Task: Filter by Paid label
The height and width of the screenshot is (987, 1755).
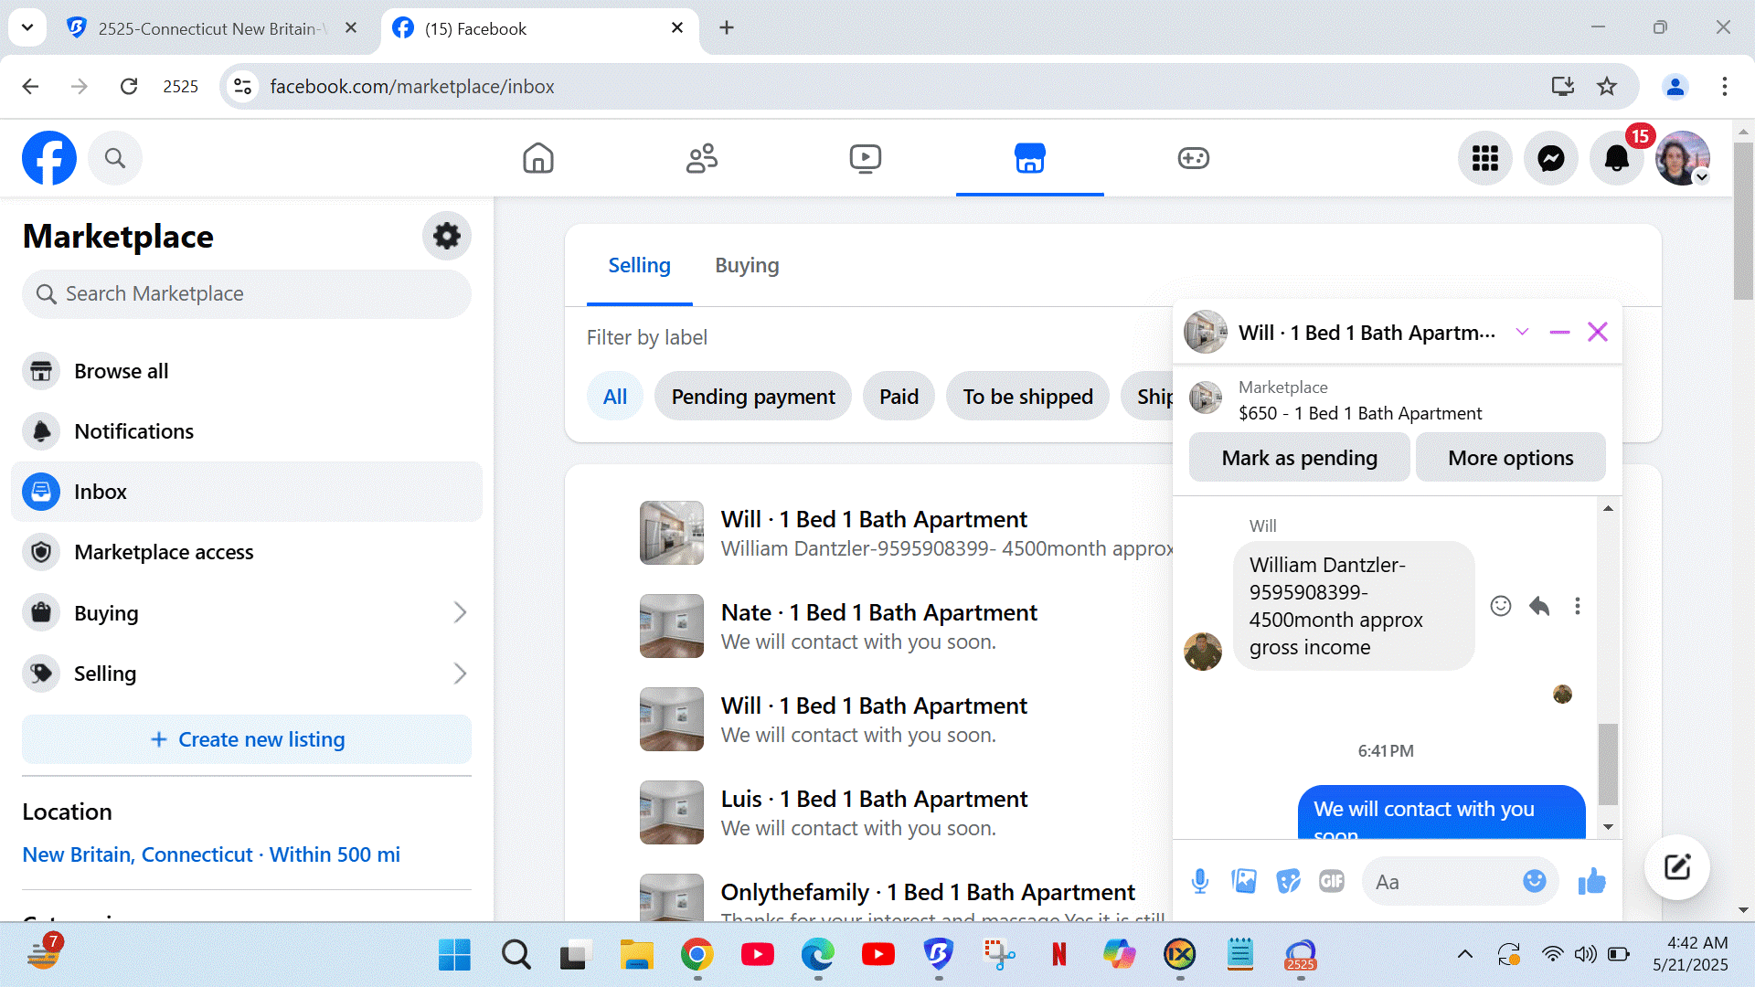Action: 899,397
